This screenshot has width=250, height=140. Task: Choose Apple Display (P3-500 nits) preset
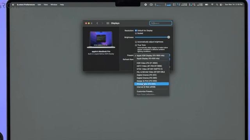click(152, 59)
